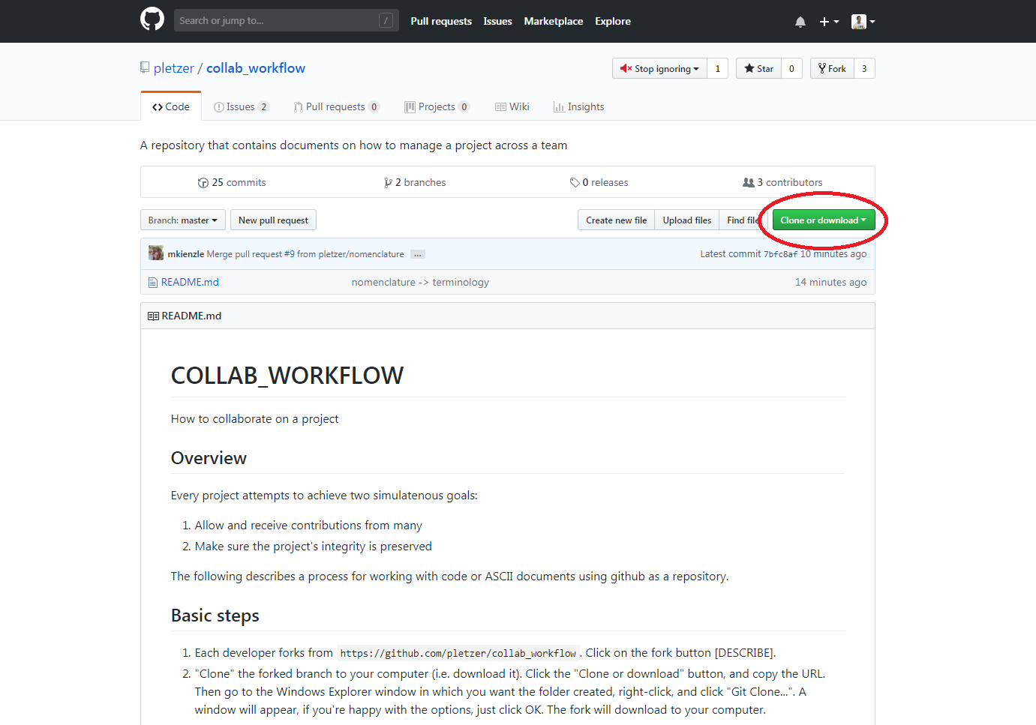
Task: Open the latest commit 7bfc8af
Action: coord(780,254)
